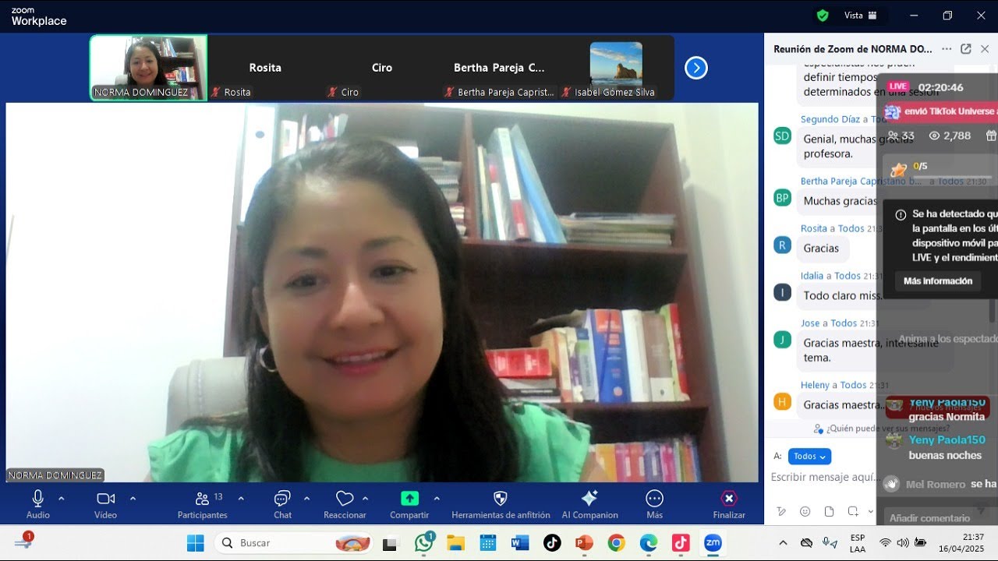Open the Más options icon
This screenshot has height=561, width=998.
(654, 499)
